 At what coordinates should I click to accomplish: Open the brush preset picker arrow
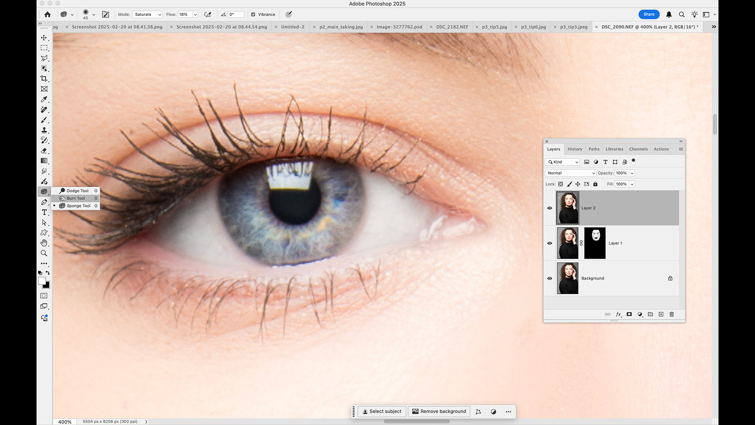click(94, 15)
